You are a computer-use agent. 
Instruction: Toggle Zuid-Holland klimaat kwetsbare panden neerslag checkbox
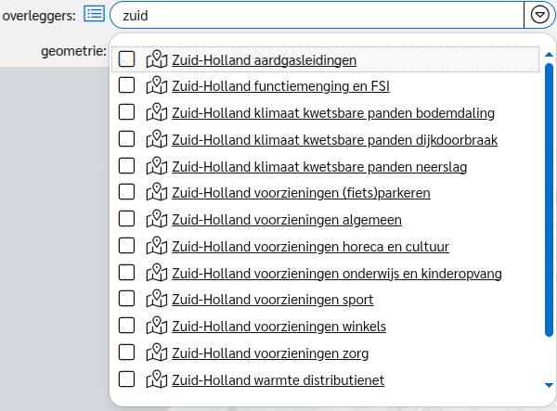click(126, 166)
